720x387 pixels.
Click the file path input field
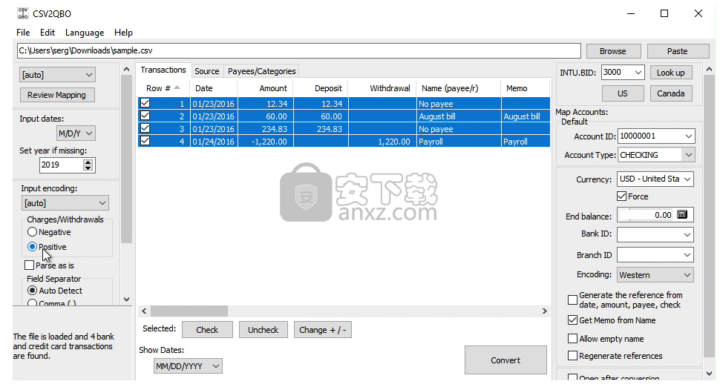pos(299,50)
